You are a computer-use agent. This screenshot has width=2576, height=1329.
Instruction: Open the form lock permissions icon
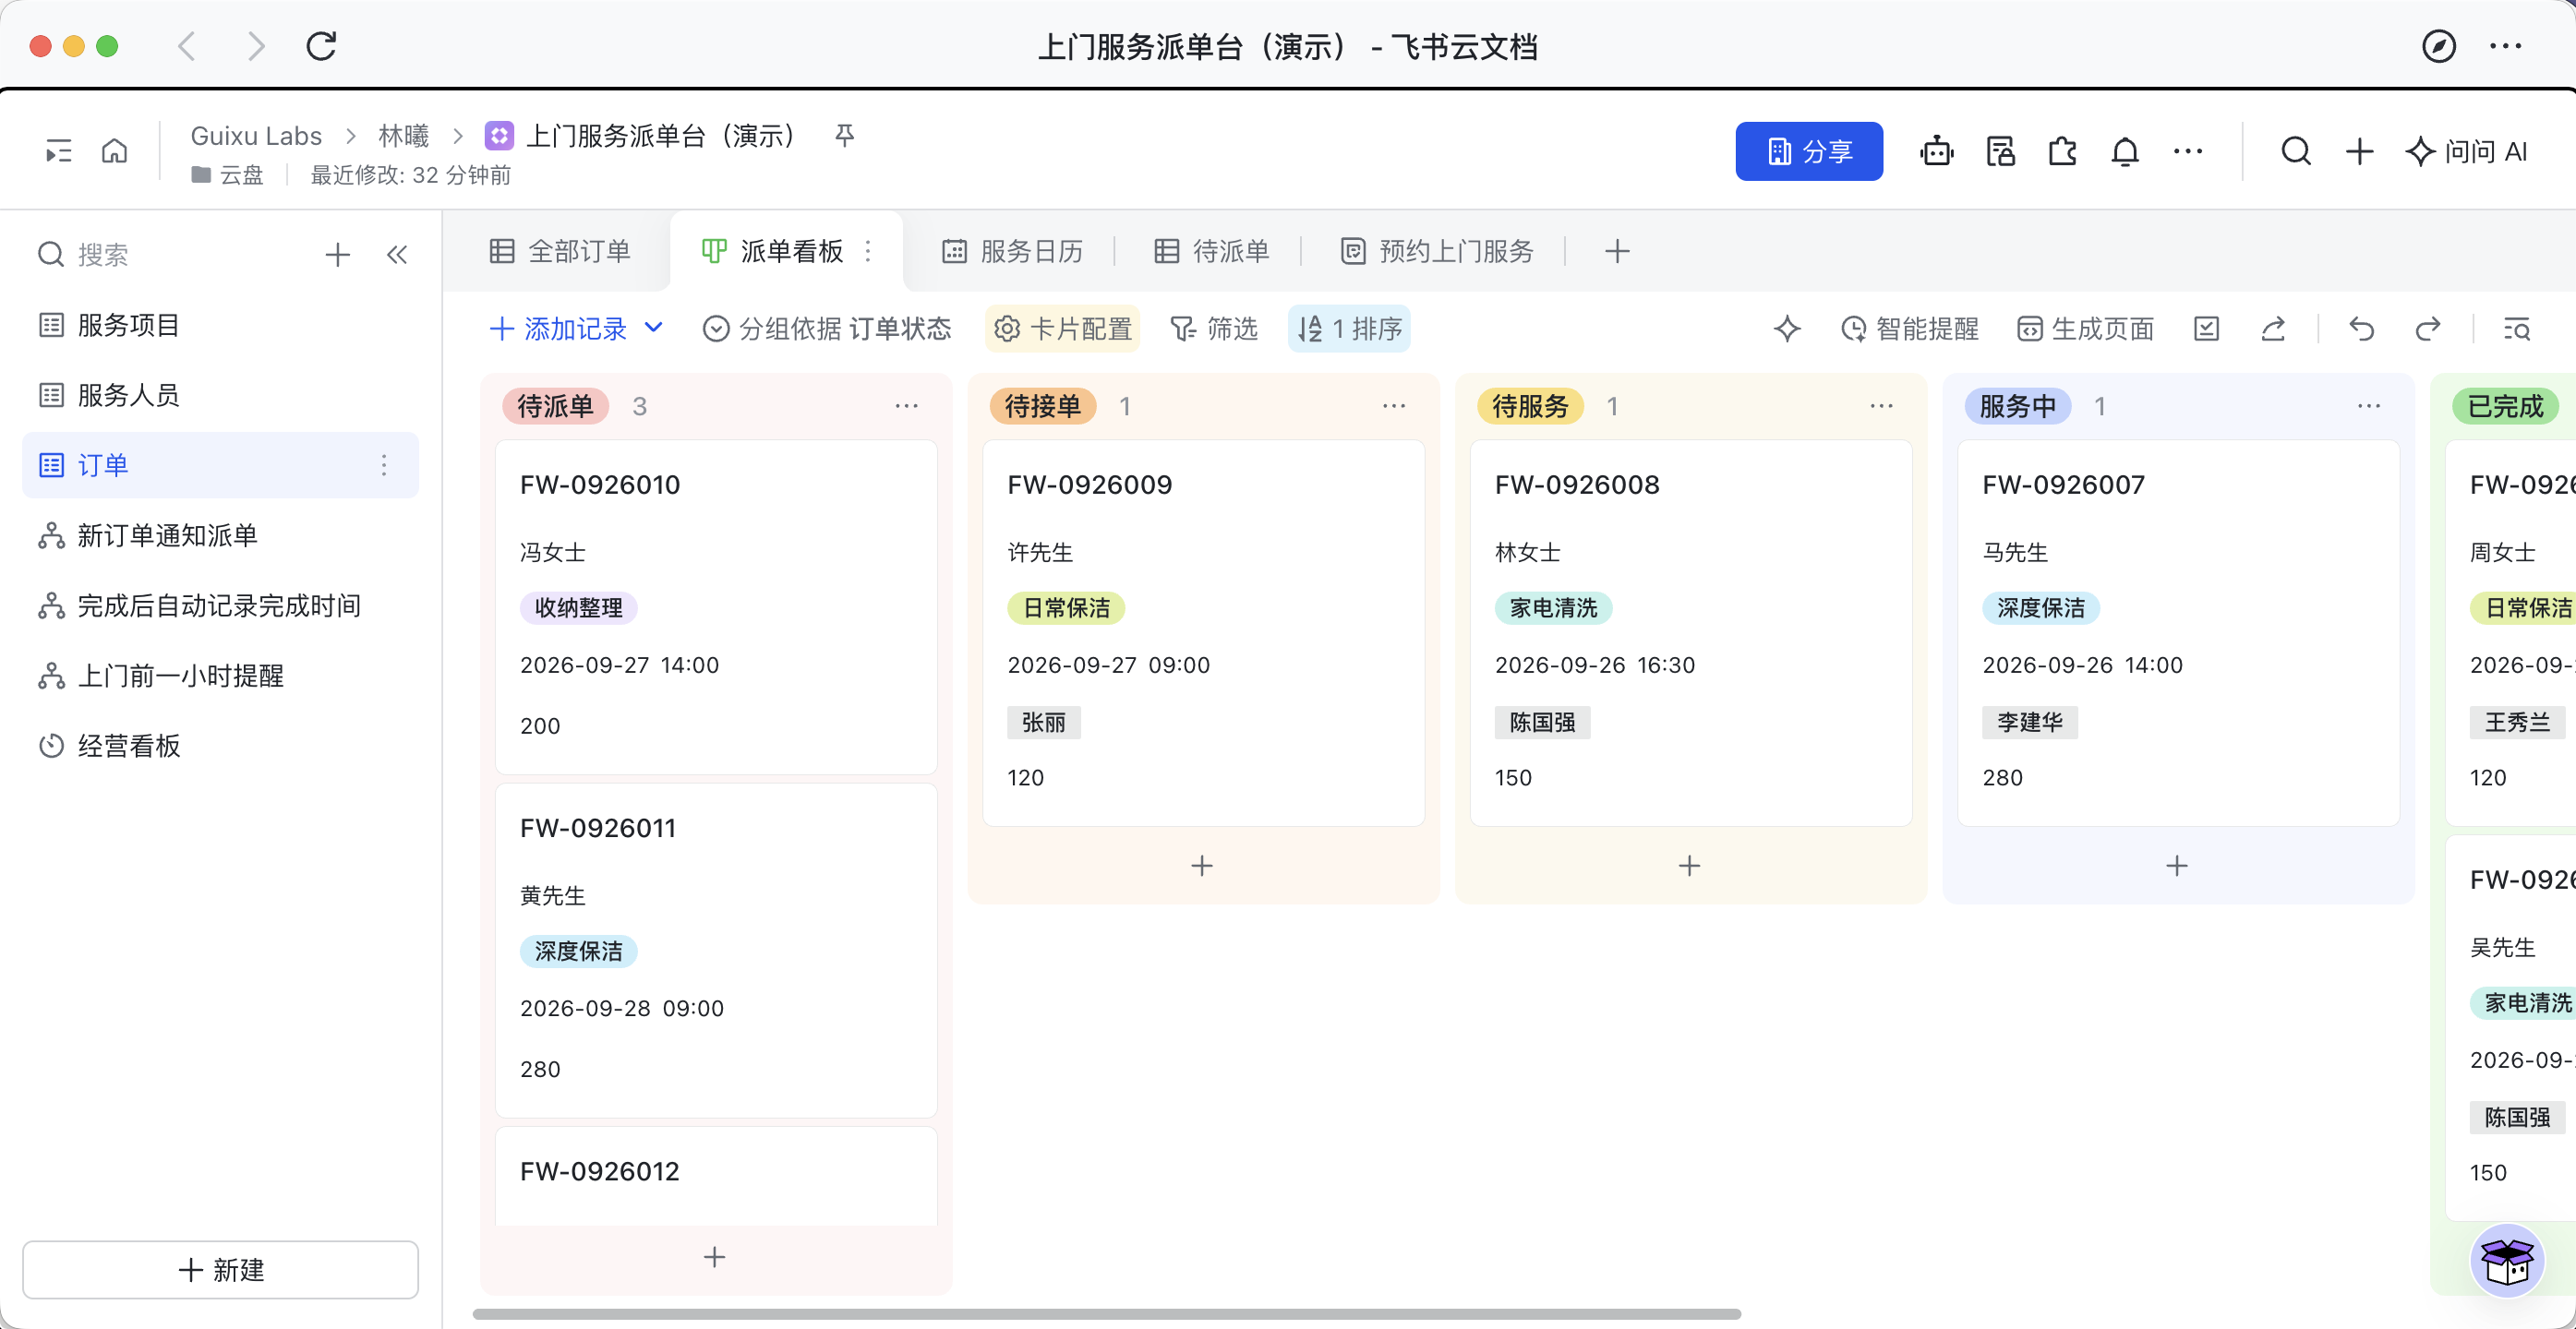(x=2000, y=152)
